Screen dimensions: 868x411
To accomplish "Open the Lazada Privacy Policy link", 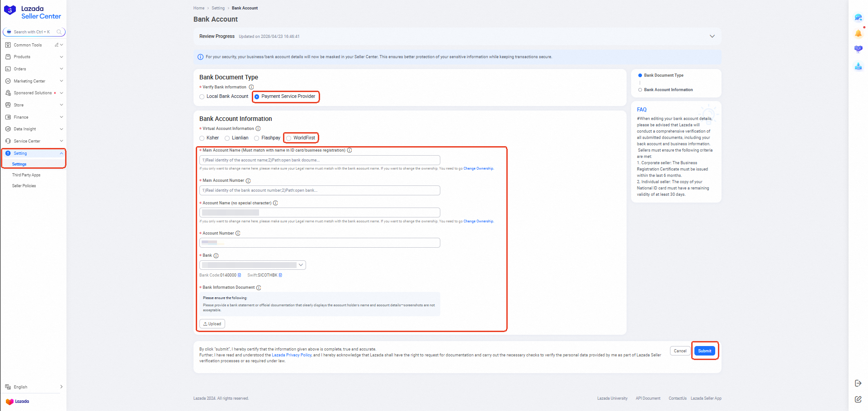I will pyautogui.click(x=292, y=355).
